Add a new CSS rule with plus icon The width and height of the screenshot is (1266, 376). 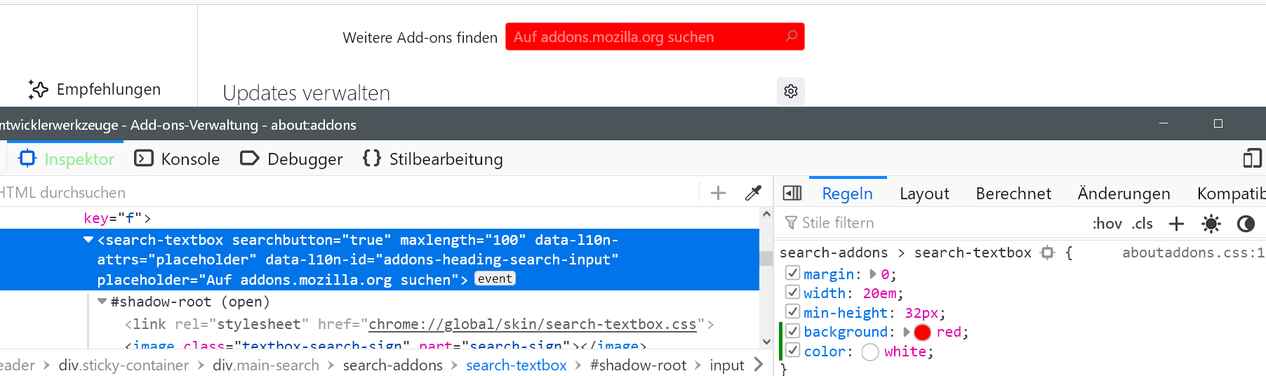1176,224
